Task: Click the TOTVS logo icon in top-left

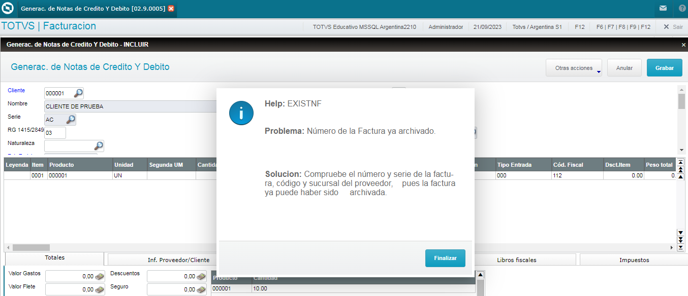Action: pos(8,8)
